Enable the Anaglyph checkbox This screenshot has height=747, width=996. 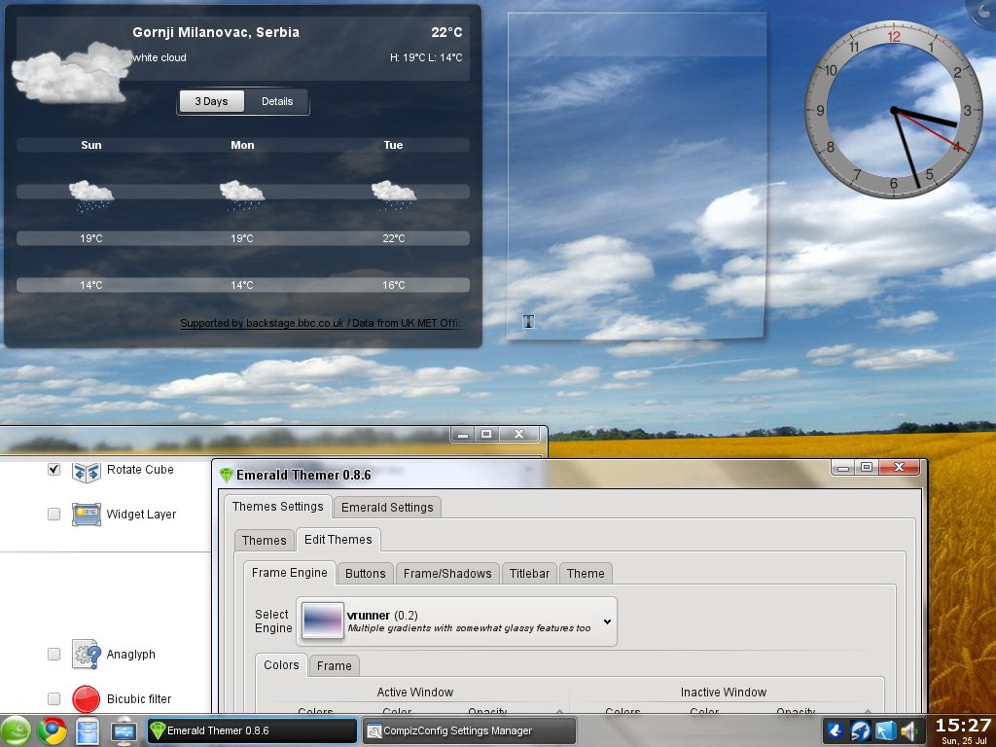pyautogui.click(x=54, y=654)
